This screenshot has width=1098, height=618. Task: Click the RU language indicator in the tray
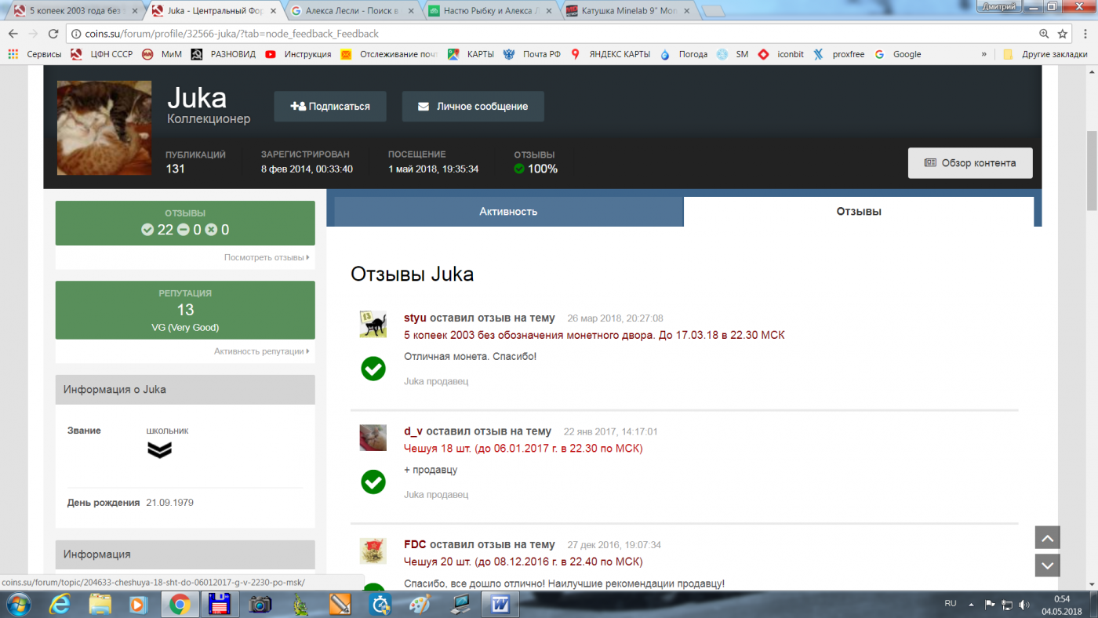(951, 603)
